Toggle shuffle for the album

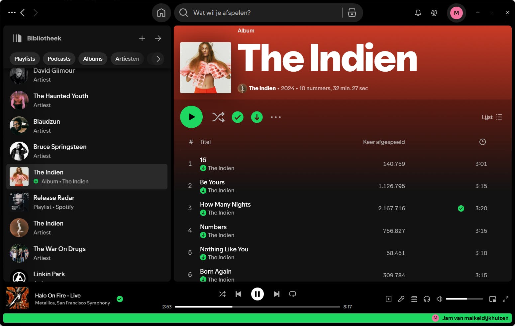[x=218, y=117]
